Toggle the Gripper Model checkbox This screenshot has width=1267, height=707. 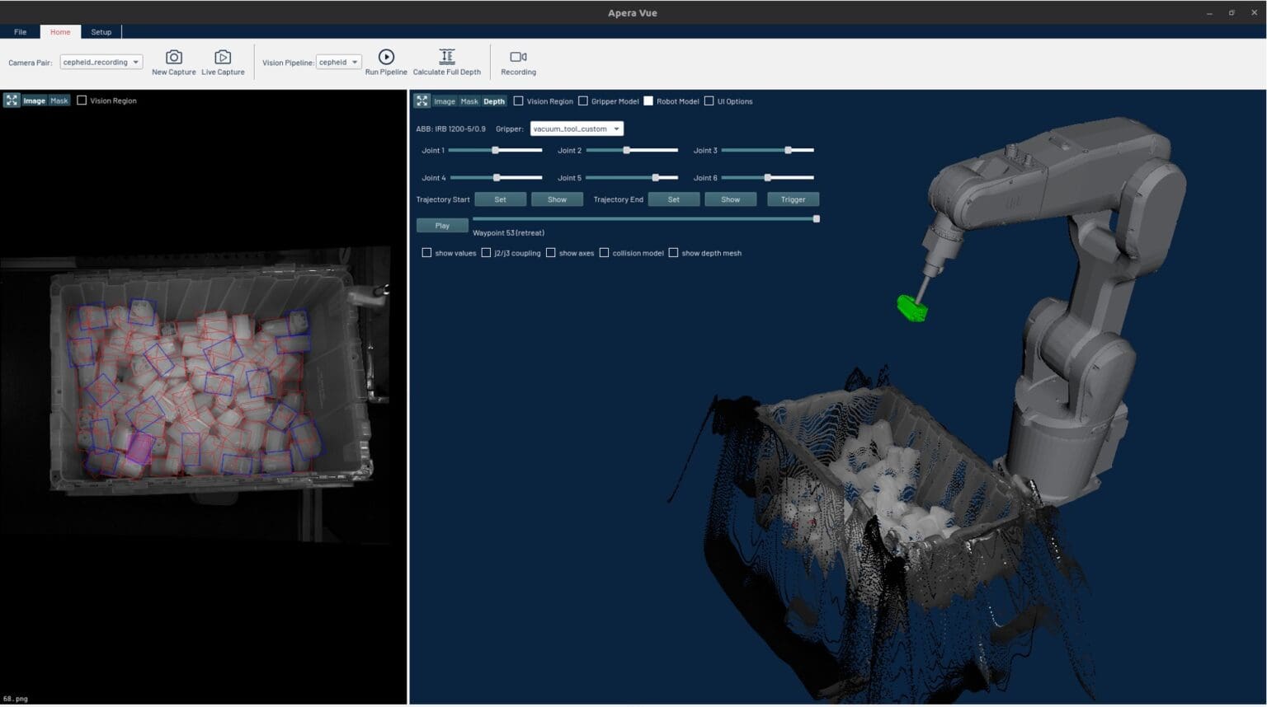[x=583, y=101]
